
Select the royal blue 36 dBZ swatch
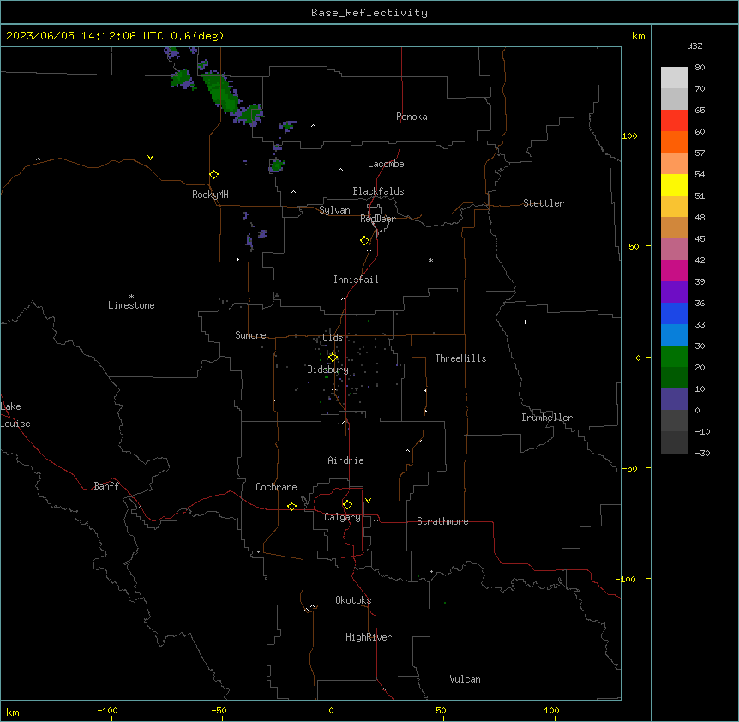[674, 313]
